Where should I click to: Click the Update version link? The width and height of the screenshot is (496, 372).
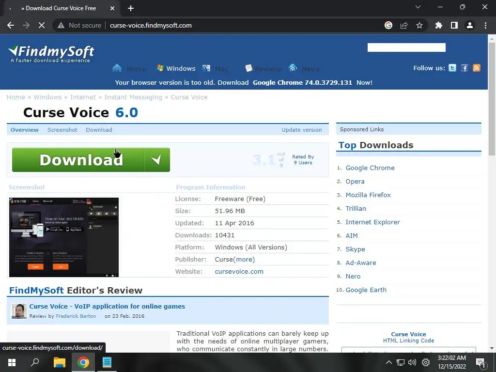click(x=301, y=130)
